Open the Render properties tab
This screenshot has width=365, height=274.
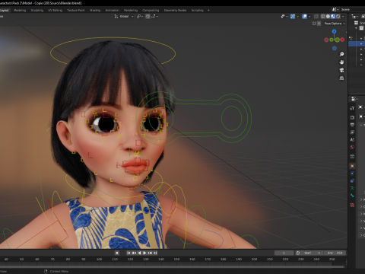352,117
